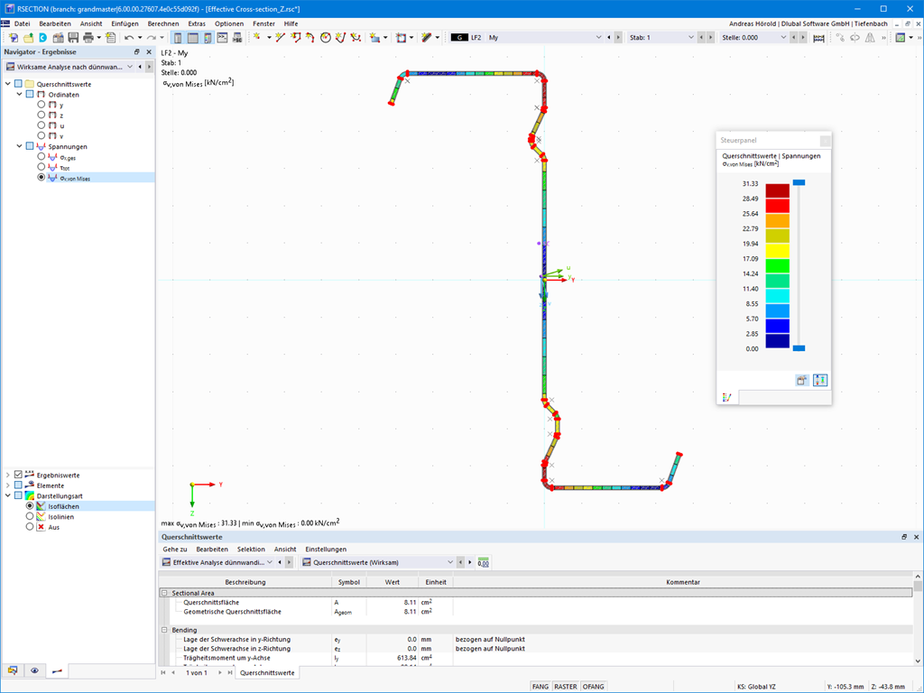Image resolution: width=924 pixels, height=693 pixels.
Task: Select the new line drawing tool
Action: click(281, 38)
